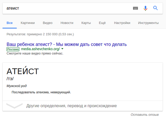This screenshot has width=166, height=118.
Task: Click Оставить отзыв link
Action: [x=145, y=115]
